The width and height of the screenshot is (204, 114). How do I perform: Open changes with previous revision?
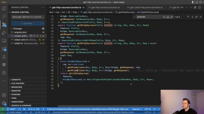(x=182, y=8)
